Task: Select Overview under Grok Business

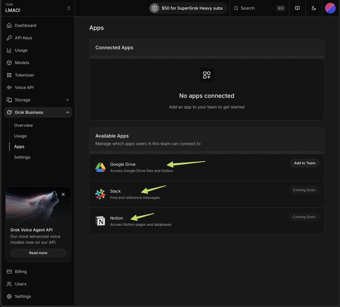Action: pyautogui.click(x=24, y=125)
